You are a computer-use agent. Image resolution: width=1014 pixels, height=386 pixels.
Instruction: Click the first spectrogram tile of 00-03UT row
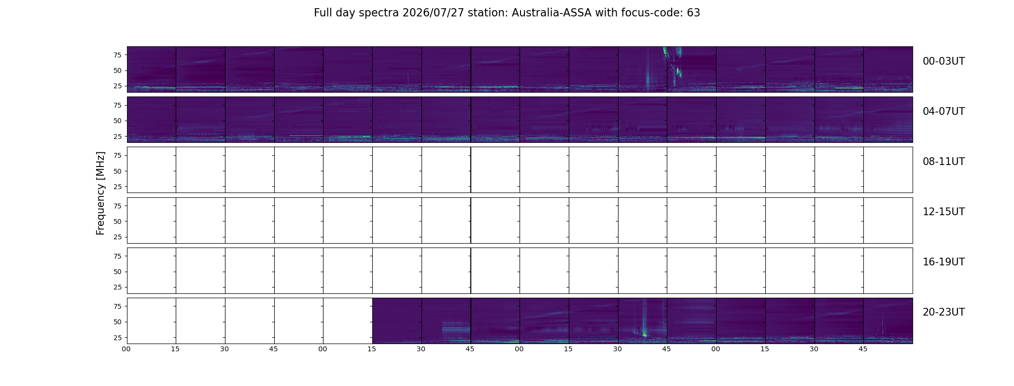(152, 69)
